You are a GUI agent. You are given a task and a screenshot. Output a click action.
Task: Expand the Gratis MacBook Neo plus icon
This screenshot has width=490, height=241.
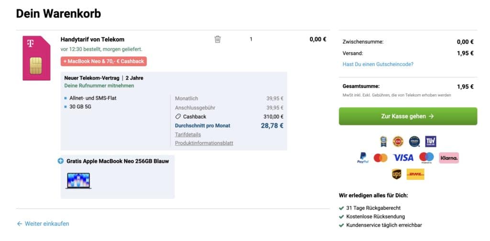coord(61,161)
